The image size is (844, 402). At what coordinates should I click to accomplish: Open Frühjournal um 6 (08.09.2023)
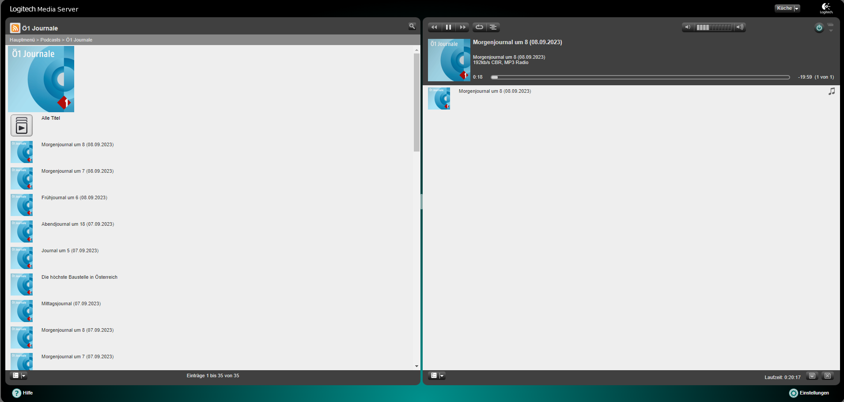[x=74, y=197]
